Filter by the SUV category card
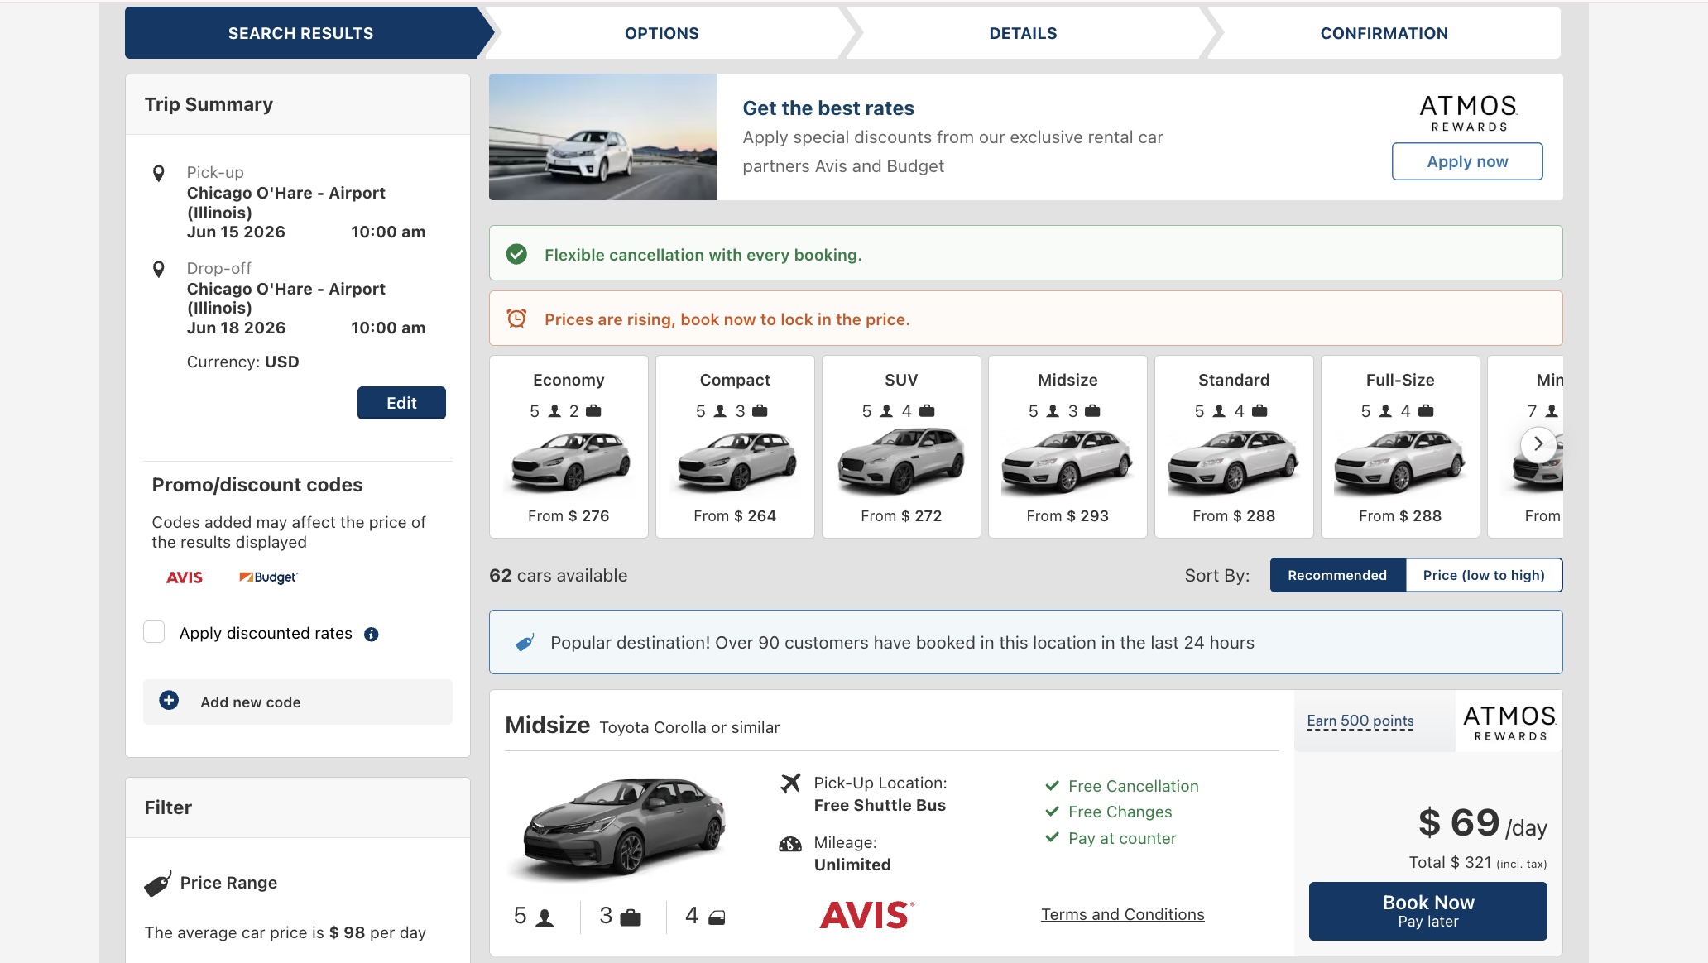1708x963 pixels. coord(901,447)
